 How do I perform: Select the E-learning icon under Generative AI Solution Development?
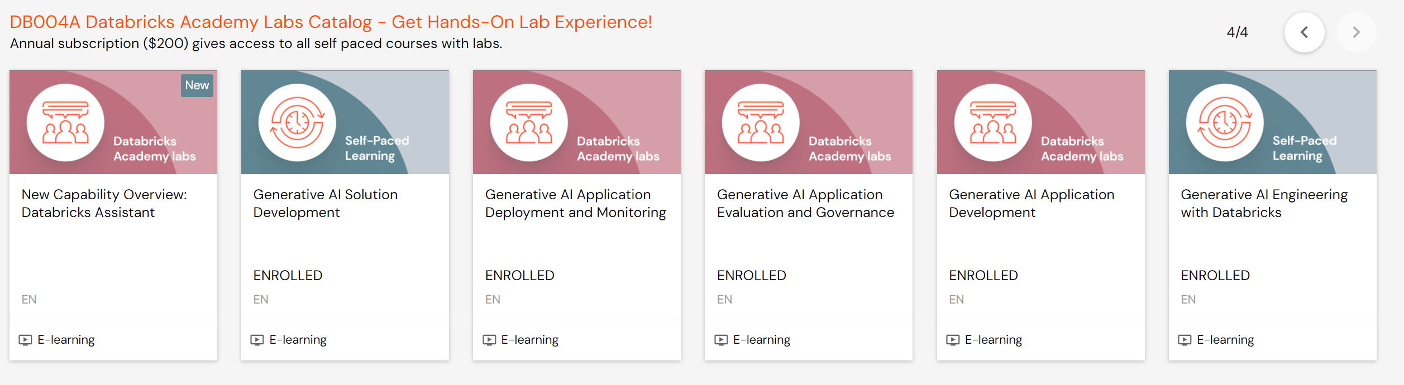click(258, 339)
